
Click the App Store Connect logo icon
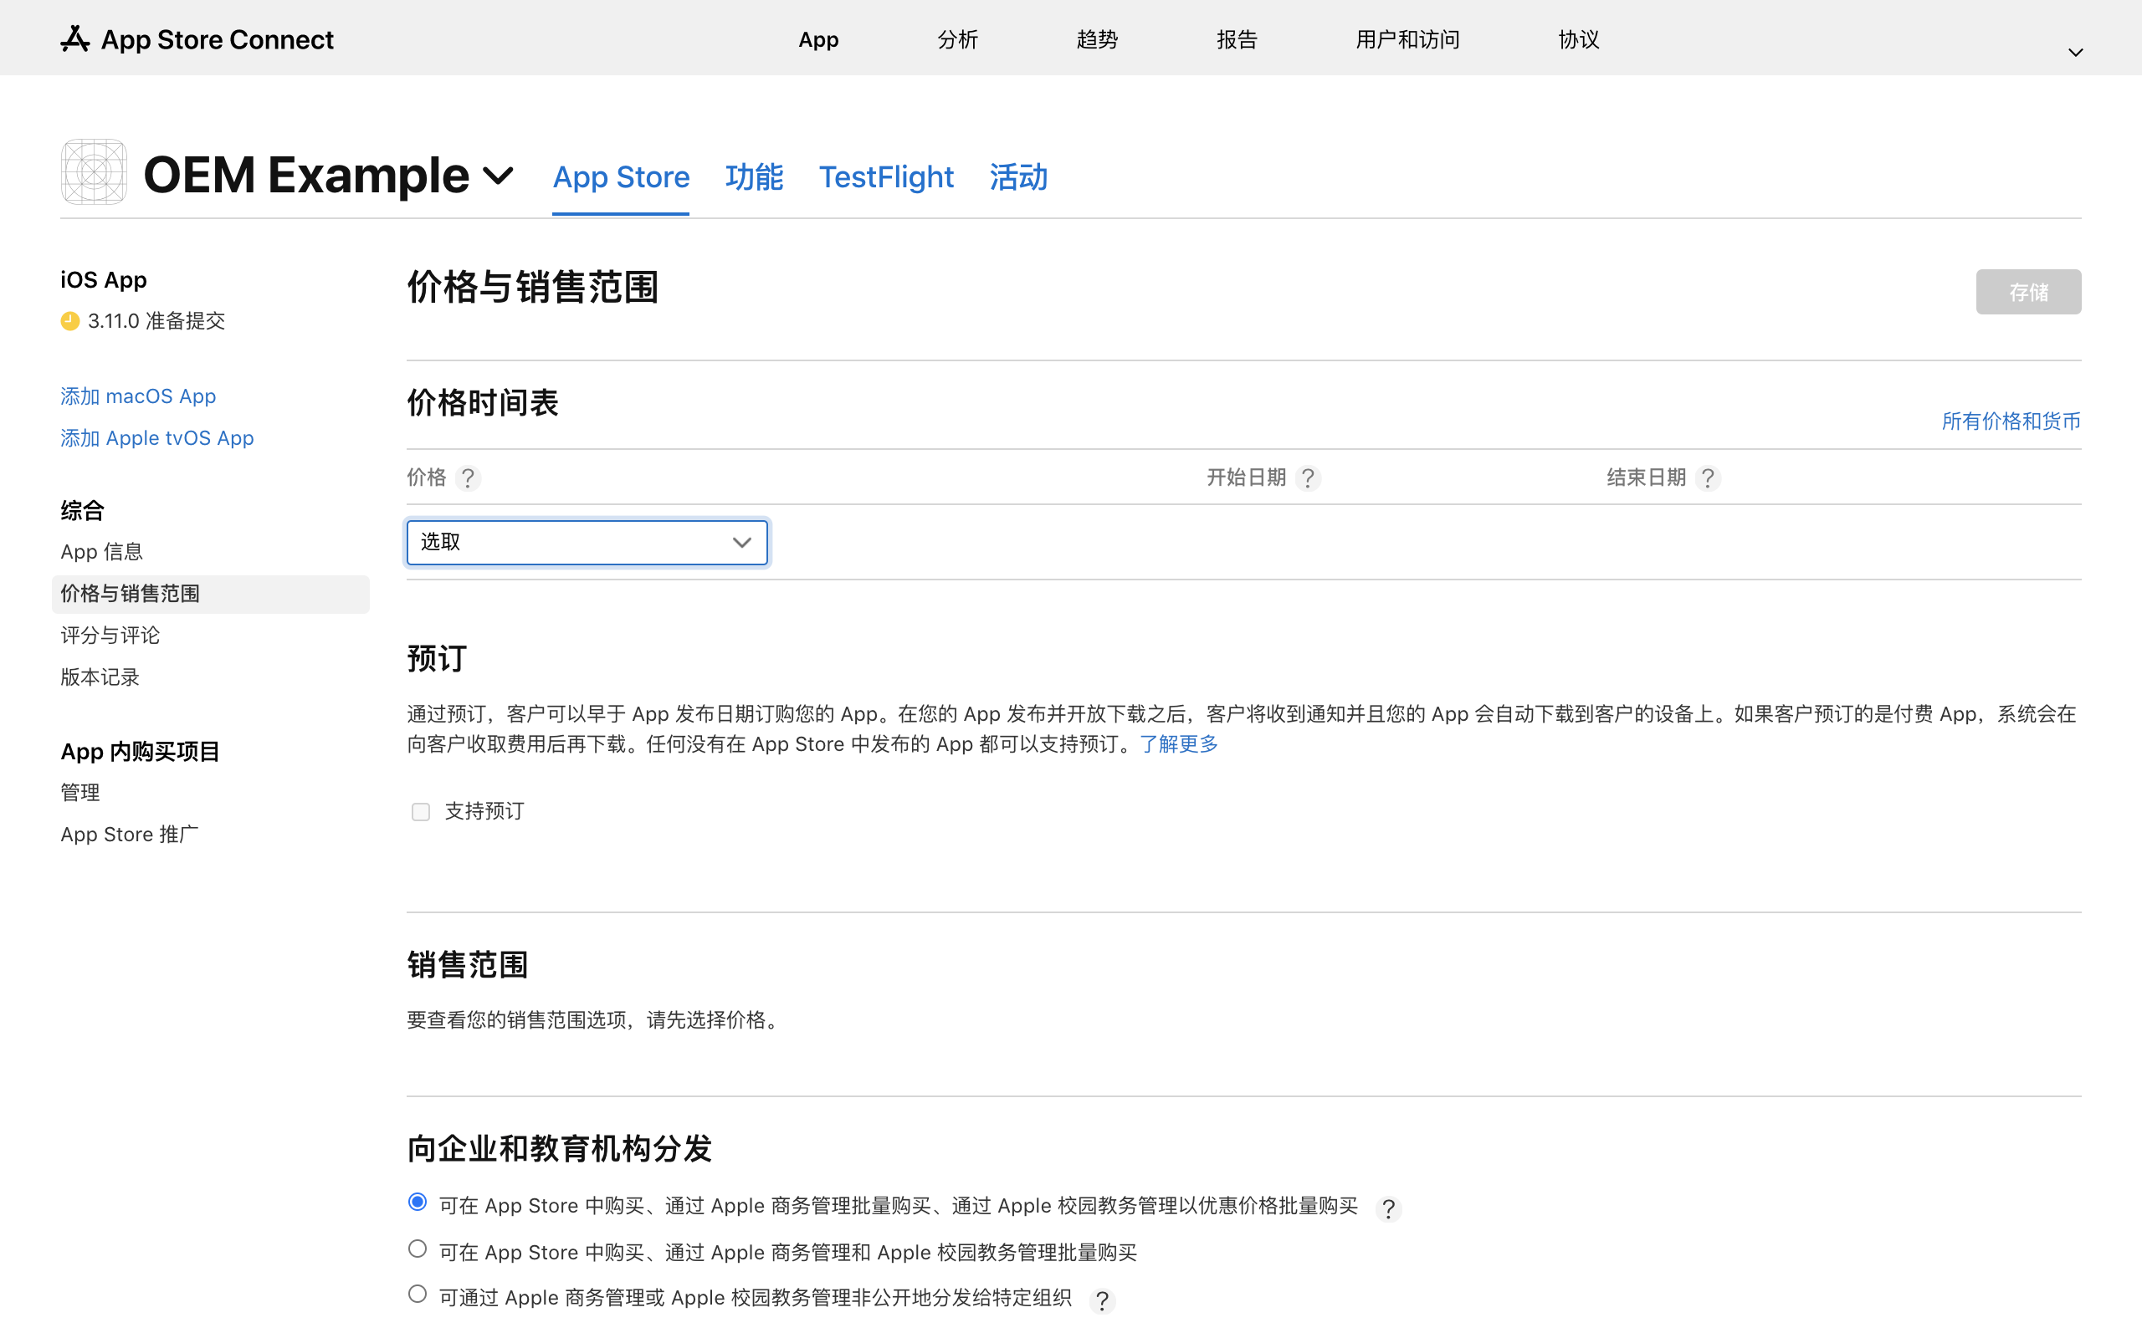(75, 39)
